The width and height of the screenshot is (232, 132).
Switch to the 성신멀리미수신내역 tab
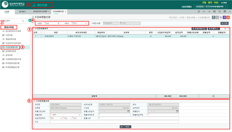click(40, 12)
